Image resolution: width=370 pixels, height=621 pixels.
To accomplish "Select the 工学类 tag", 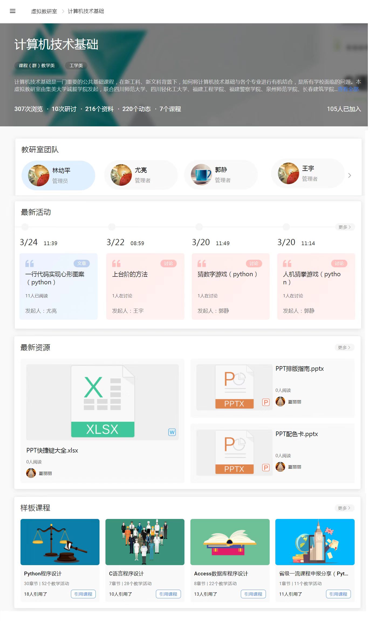I will [76, 66].
